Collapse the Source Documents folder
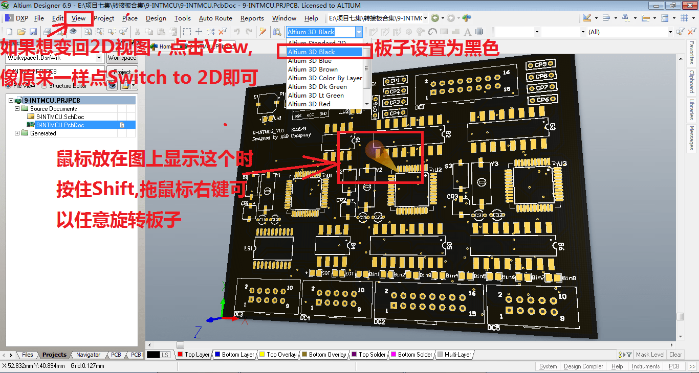 tap(17, 109)
